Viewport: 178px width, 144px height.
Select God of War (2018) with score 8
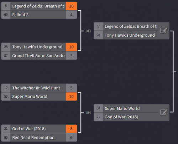pos(39,129)
